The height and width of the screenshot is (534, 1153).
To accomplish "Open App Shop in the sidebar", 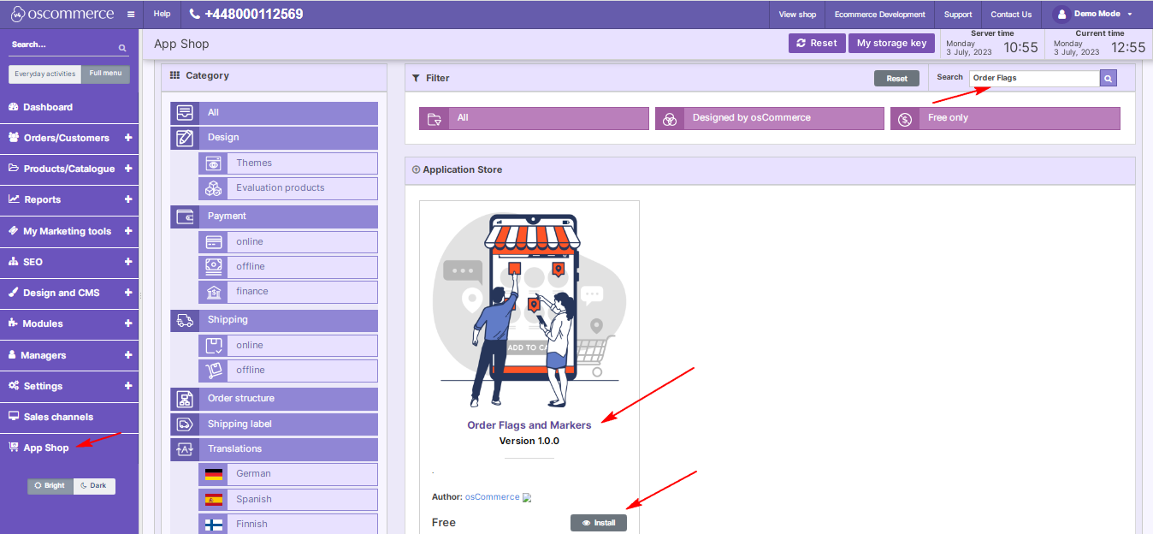I will pos(69,448).
